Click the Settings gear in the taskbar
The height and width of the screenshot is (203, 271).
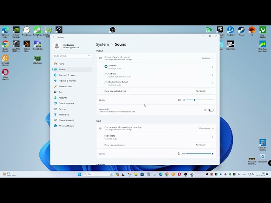pos(192,174)
